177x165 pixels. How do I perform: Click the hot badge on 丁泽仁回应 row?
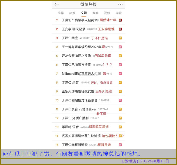(x=120, y=38)
